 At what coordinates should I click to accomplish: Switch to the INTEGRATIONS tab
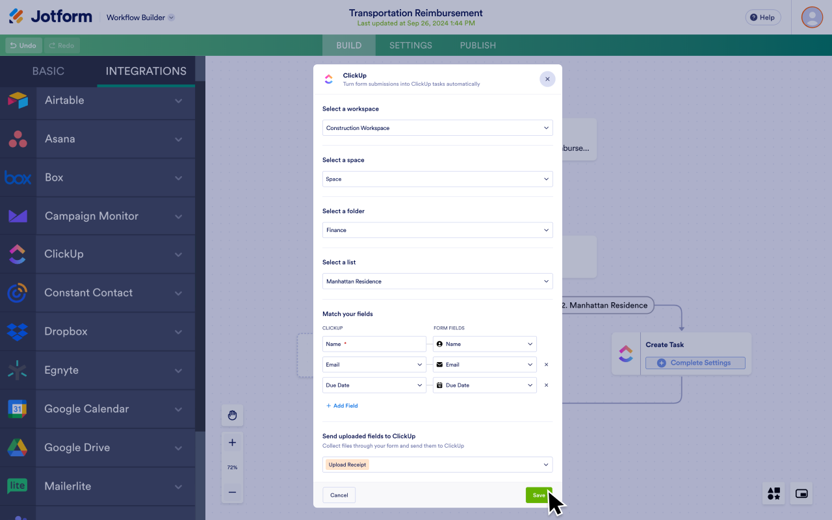point(146,71)
